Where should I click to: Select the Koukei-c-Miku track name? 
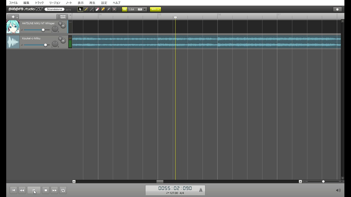pyautogui.click(x=31, y=38)
